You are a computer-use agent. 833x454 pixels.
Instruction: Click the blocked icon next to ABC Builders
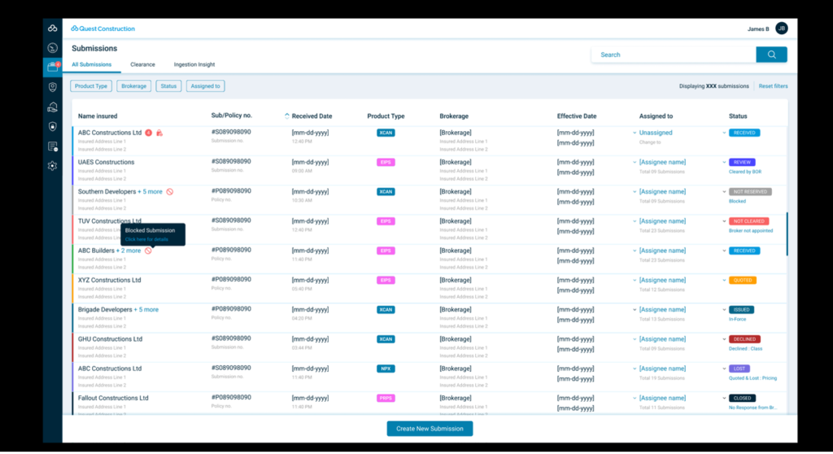point(148,251)
